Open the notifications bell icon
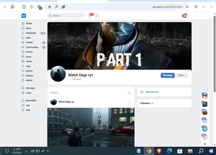216x155 pixels. [90, 15]
